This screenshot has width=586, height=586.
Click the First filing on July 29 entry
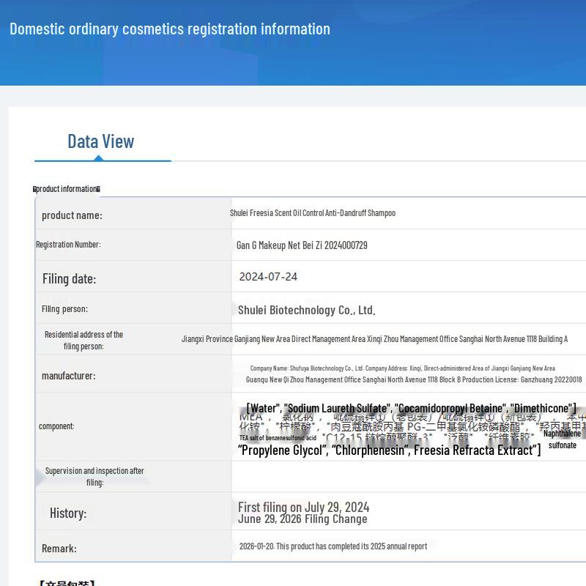click(x=303, y=507)
